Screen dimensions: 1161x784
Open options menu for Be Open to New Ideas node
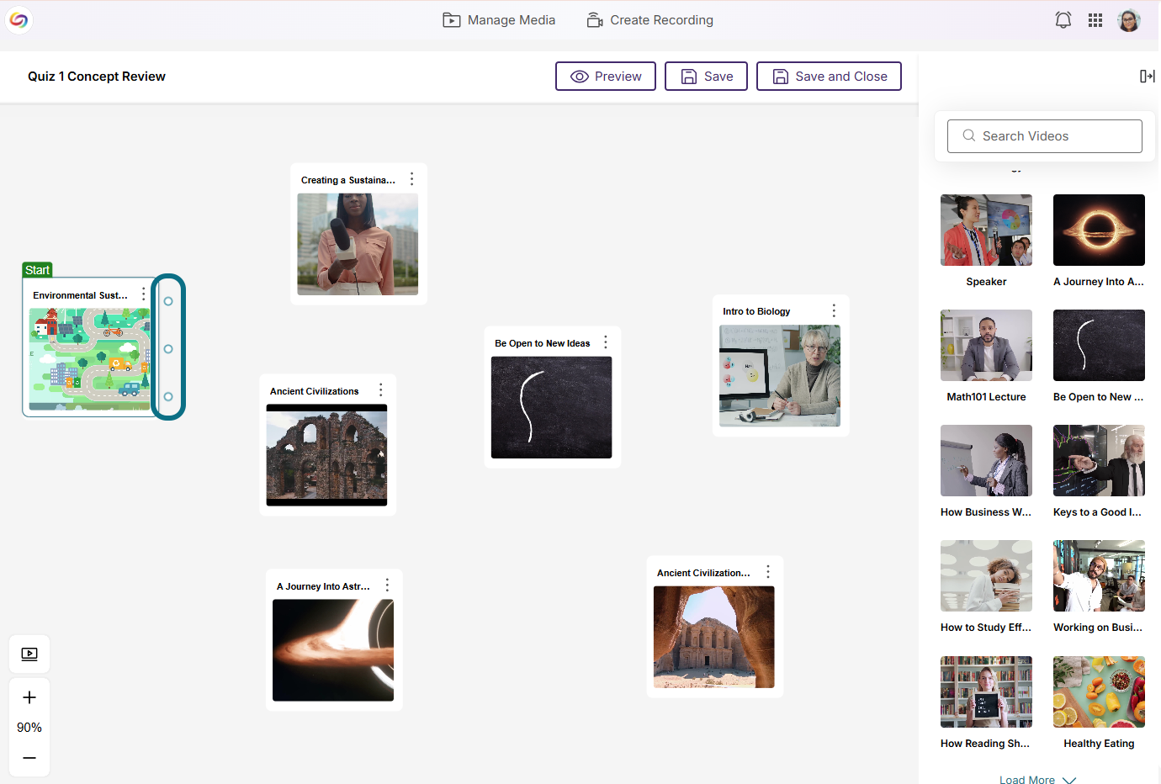(x=605, y=342)
